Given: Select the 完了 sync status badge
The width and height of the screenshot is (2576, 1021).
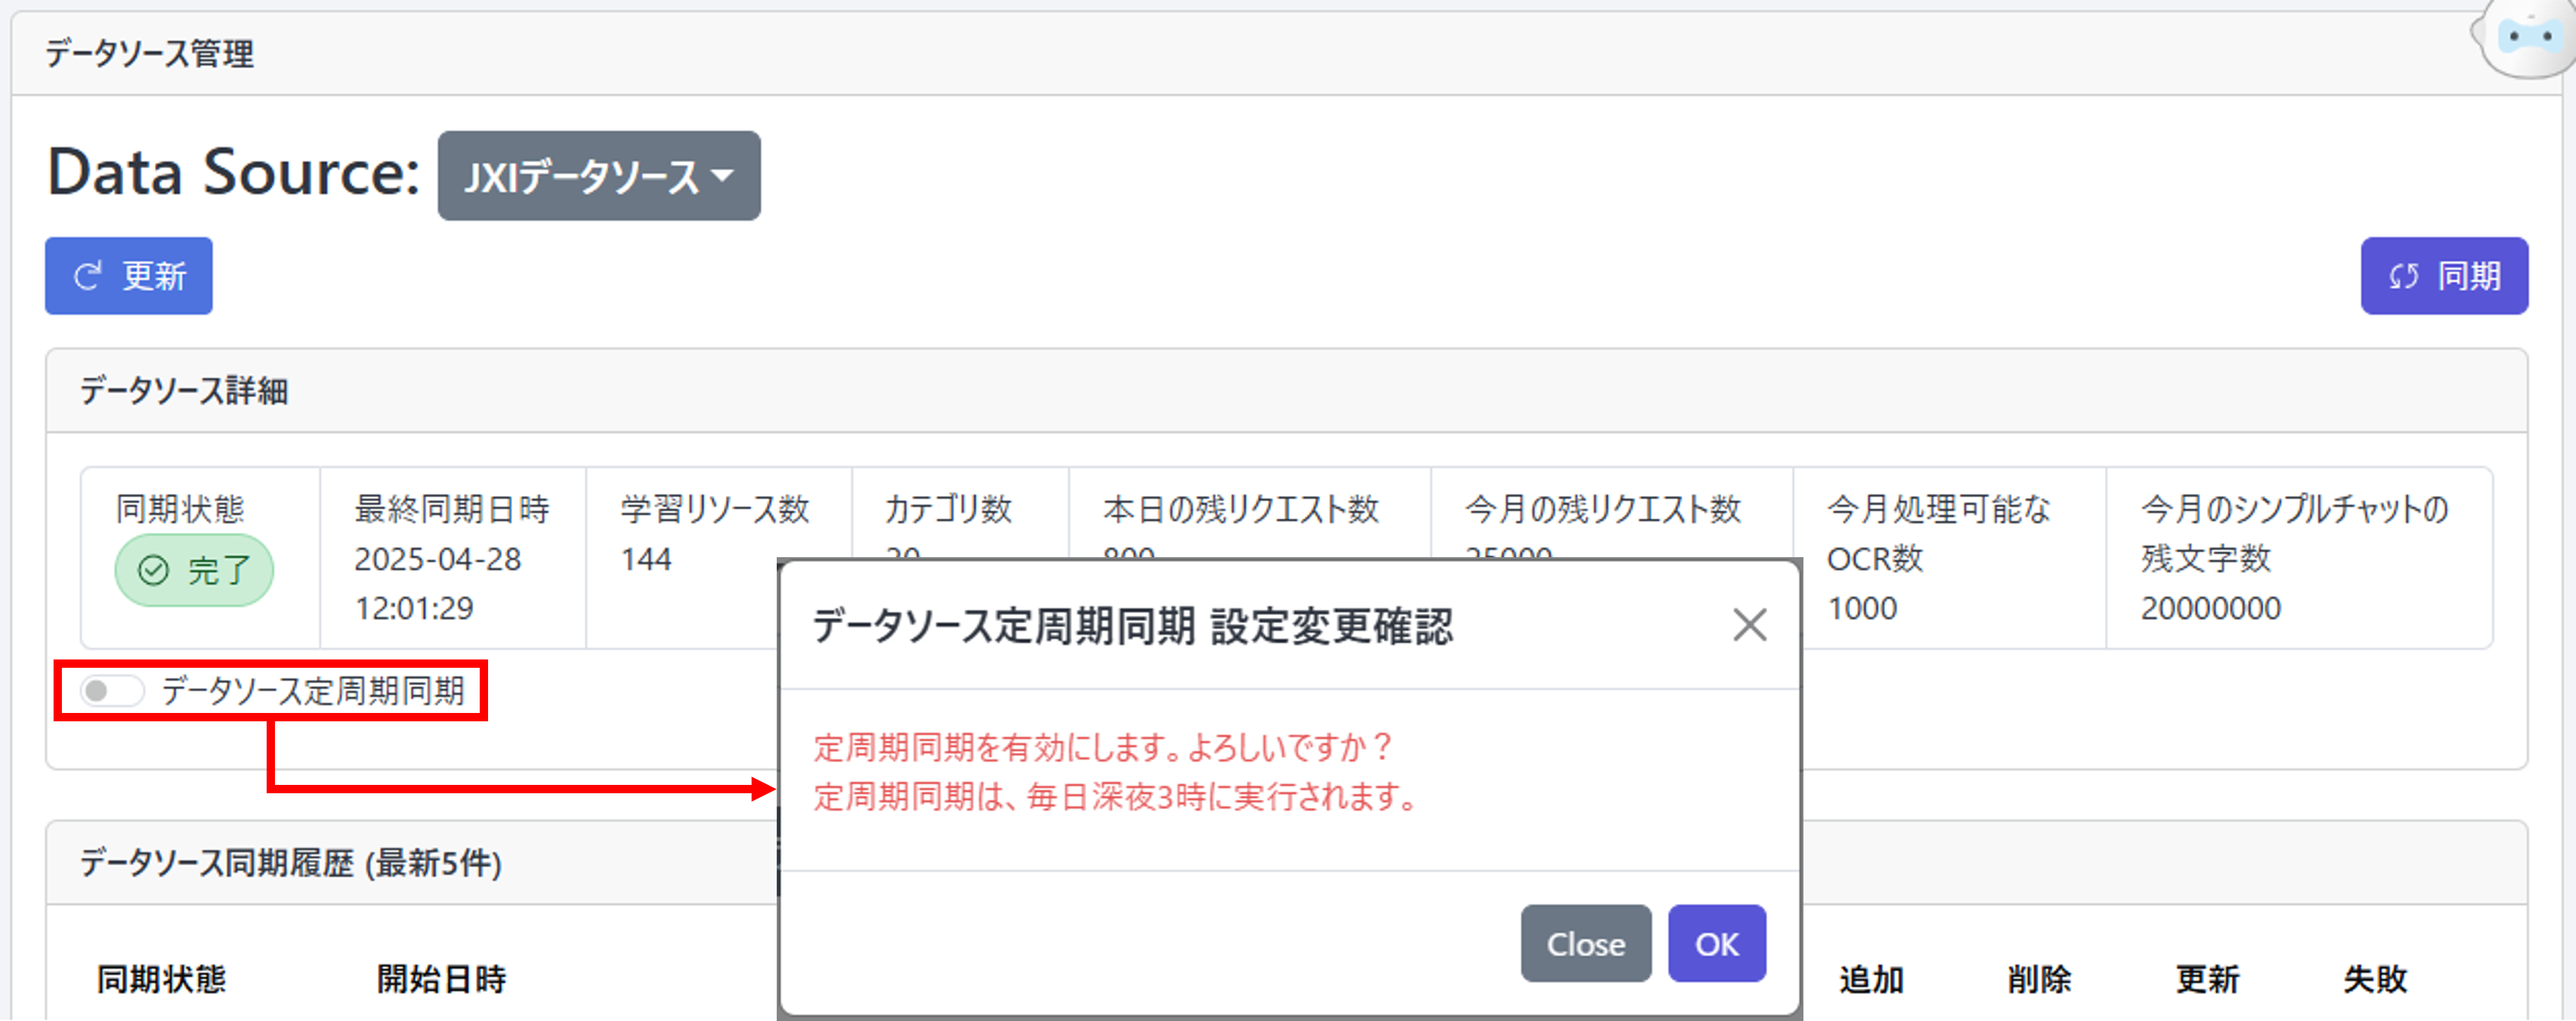Looking at the screenshot, I should (194, 570).
